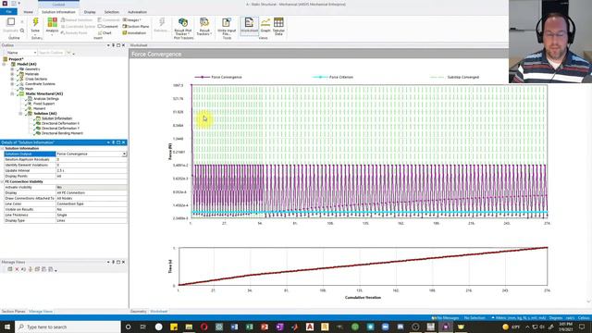Close the Details of Solution Information panel
The image size is (592, 333).
(x=123, y=142)
